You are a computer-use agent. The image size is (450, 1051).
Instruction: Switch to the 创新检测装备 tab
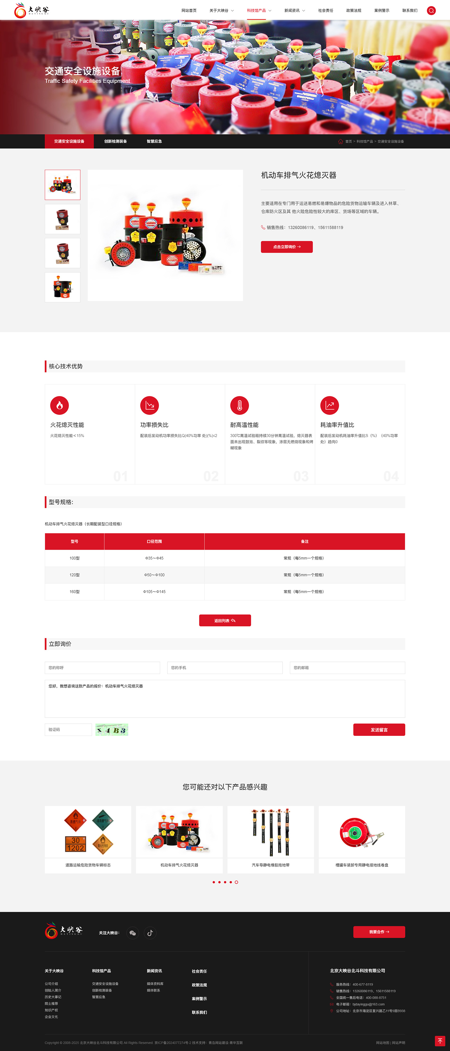(115, 142)
